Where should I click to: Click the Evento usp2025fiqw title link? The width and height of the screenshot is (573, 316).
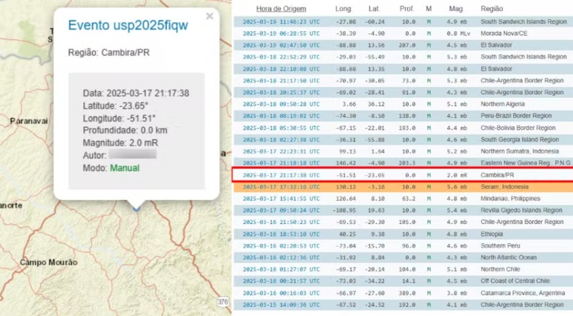point(128,26)
